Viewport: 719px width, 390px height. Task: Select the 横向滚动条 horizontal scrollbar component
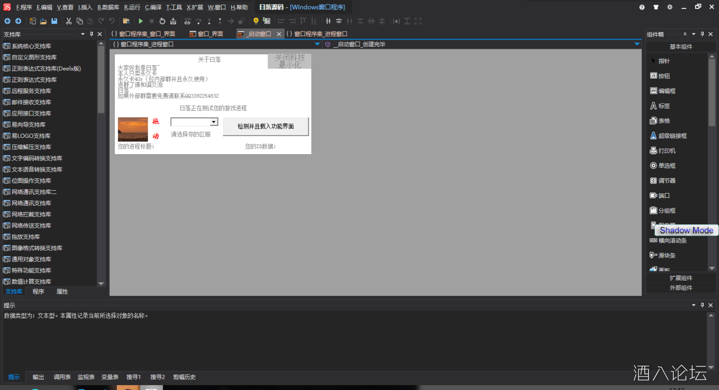click(x=668, y=240)
